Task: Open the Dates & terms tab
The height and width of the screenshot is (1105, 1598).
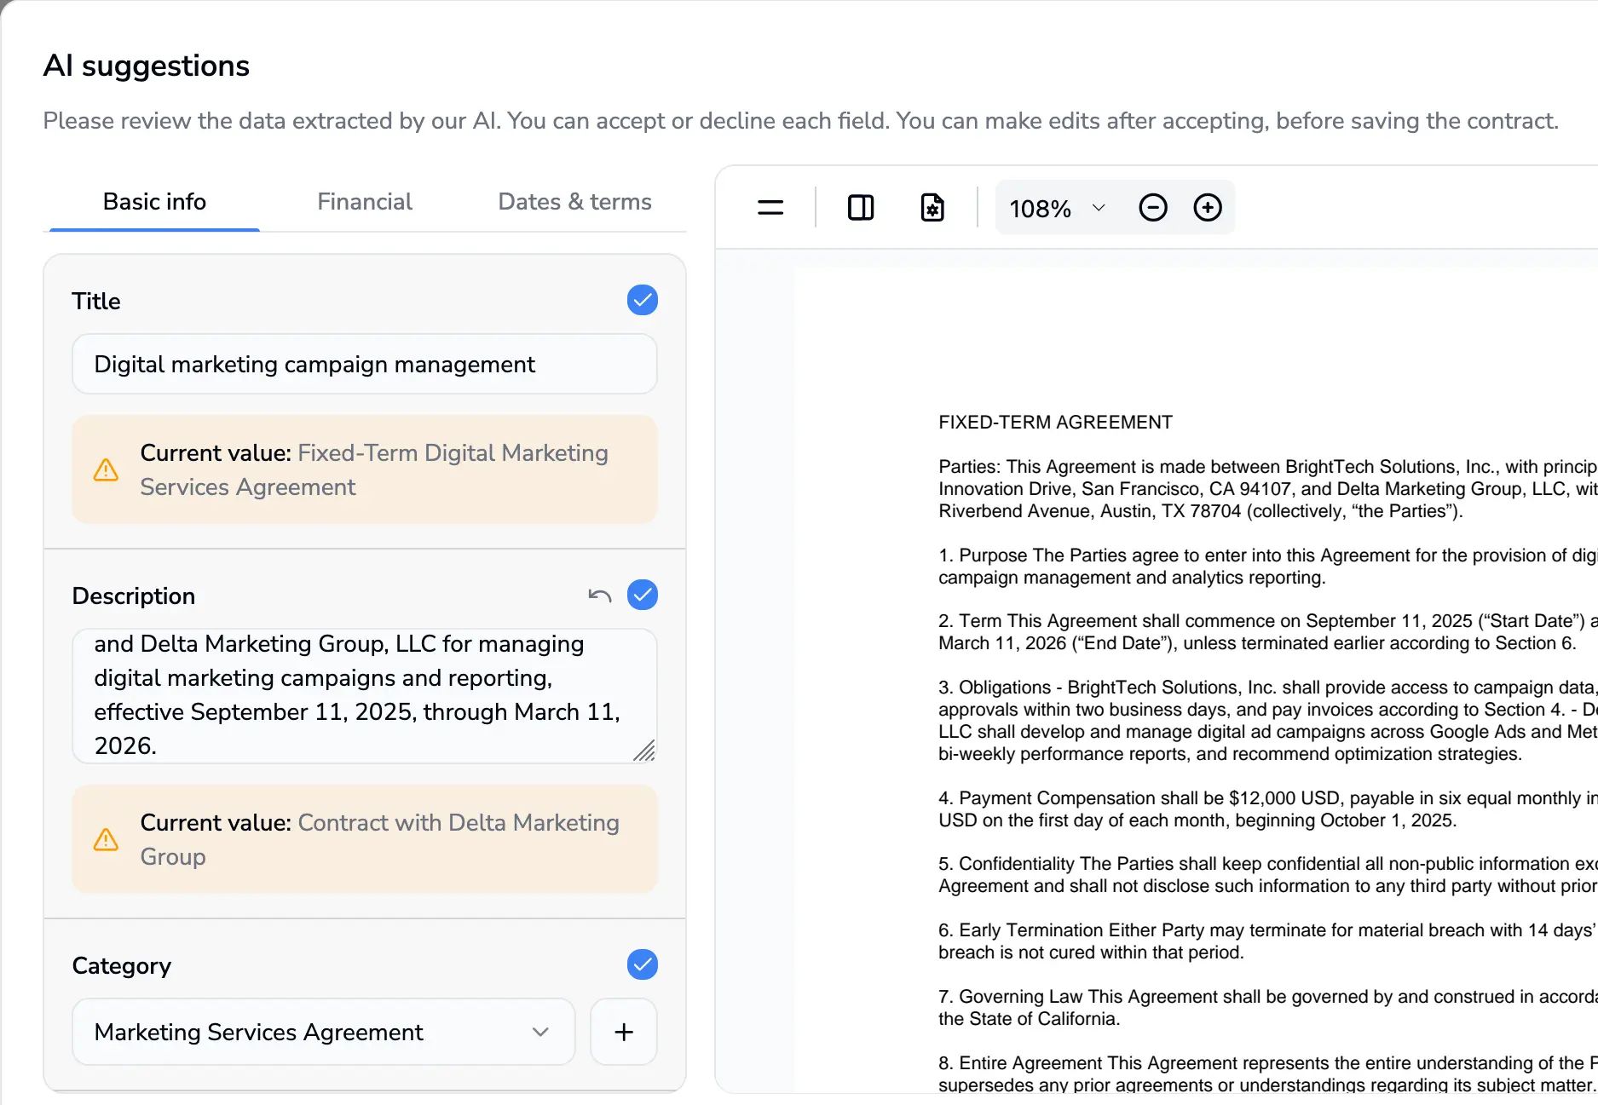Action: (574, 201)
